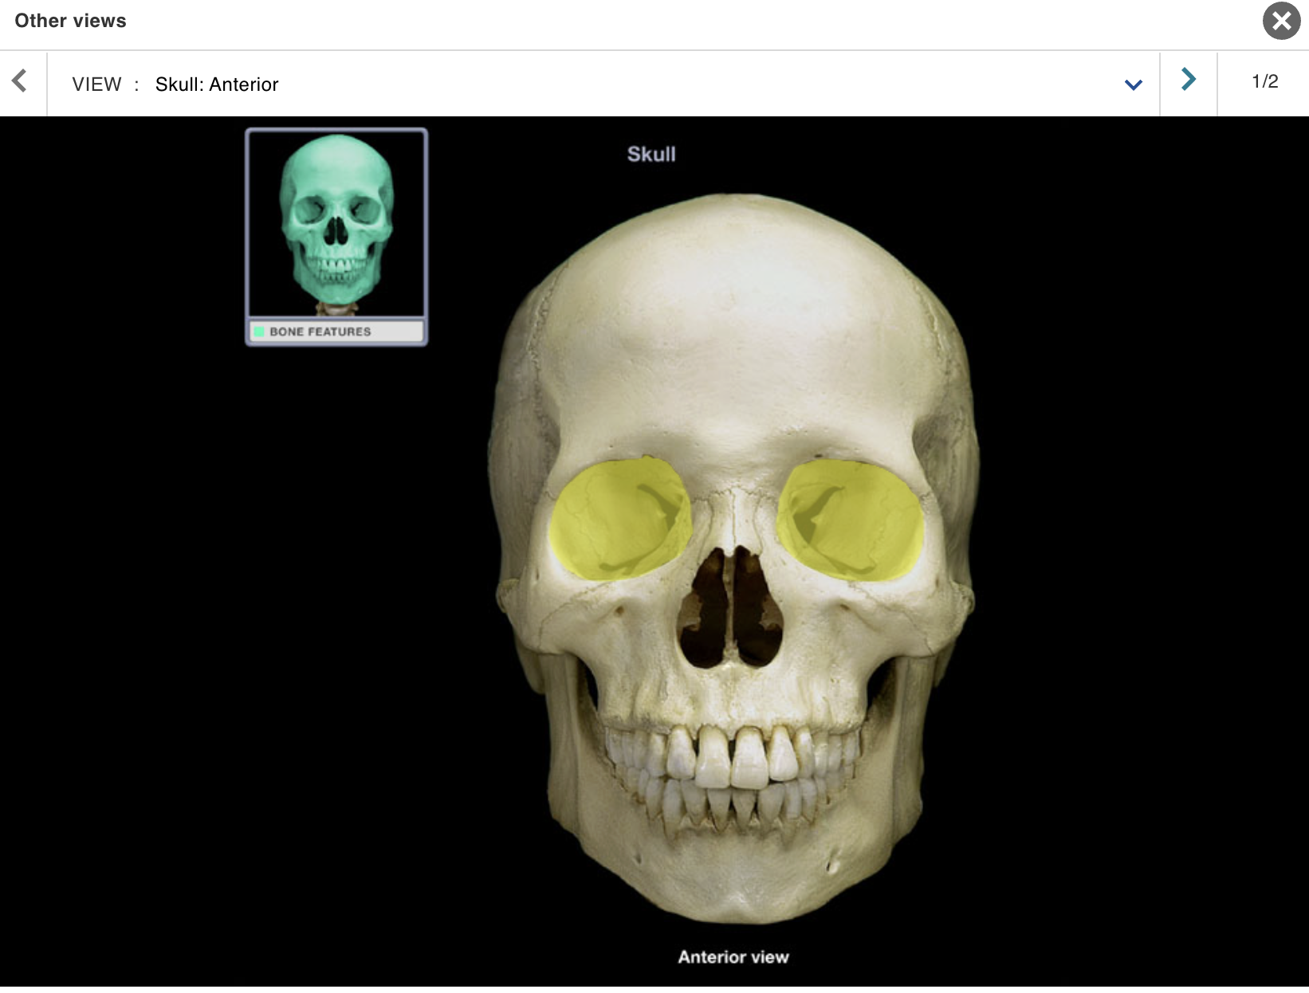The height and width of the screenshot is (993, 1309).
Task: Open the VIEW selector dropdown chevron
Action: (1133, 84)
